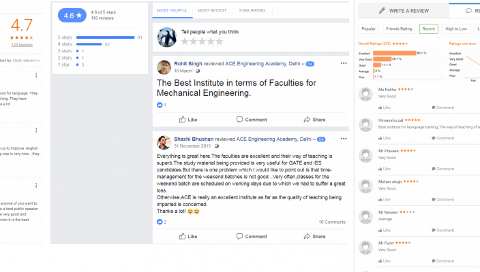The height and width of the screenshot is (272, 480).
Task: Open options menu on Shashi Bhushan's review
Action: [x=344, y=139]
